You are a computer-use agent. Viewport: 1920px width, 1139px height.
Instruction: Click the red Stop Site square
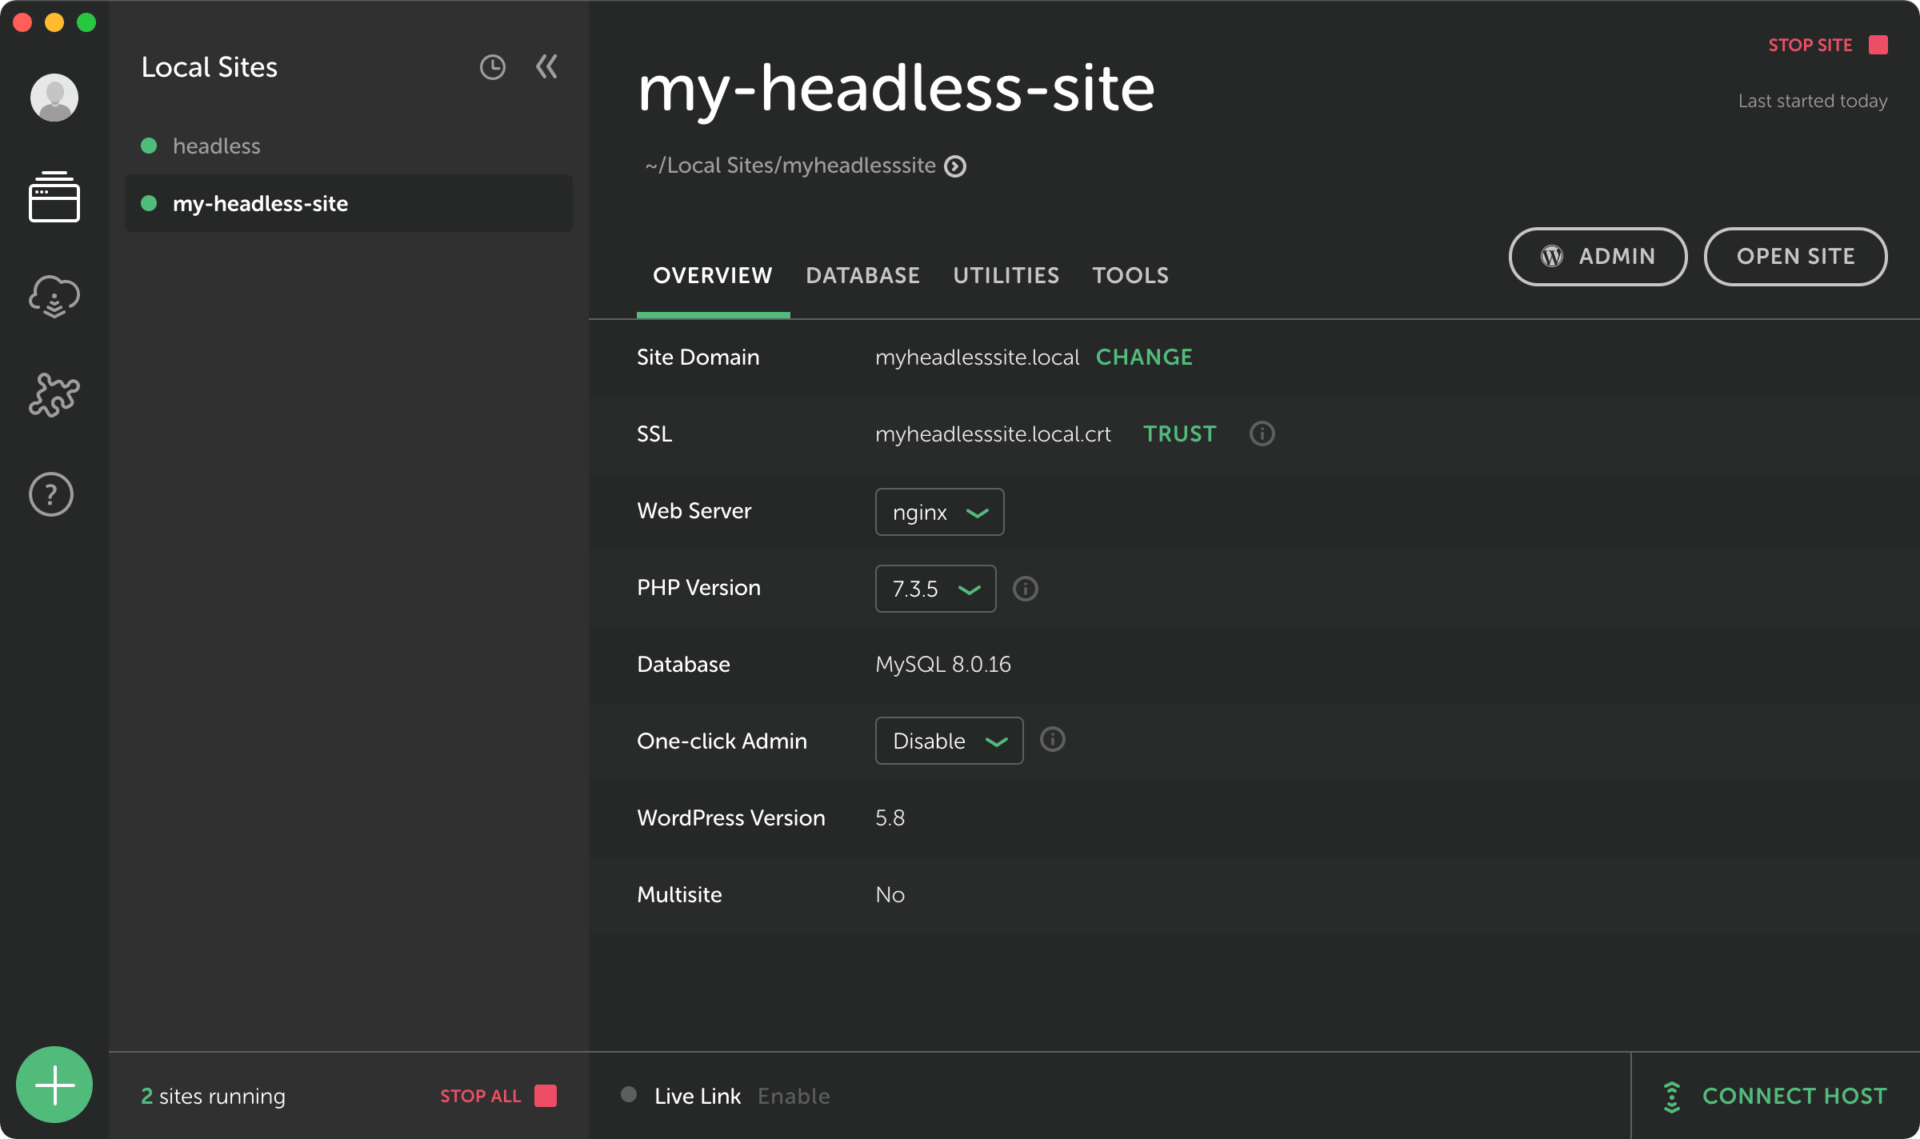pos(1878,45)
